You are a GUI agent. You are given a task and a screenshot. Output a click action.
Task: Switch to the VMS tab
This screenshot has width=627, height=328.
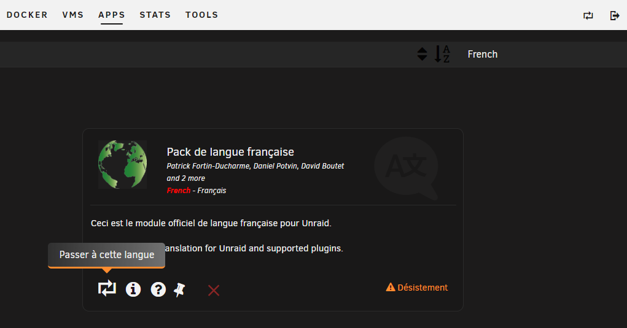73,15
